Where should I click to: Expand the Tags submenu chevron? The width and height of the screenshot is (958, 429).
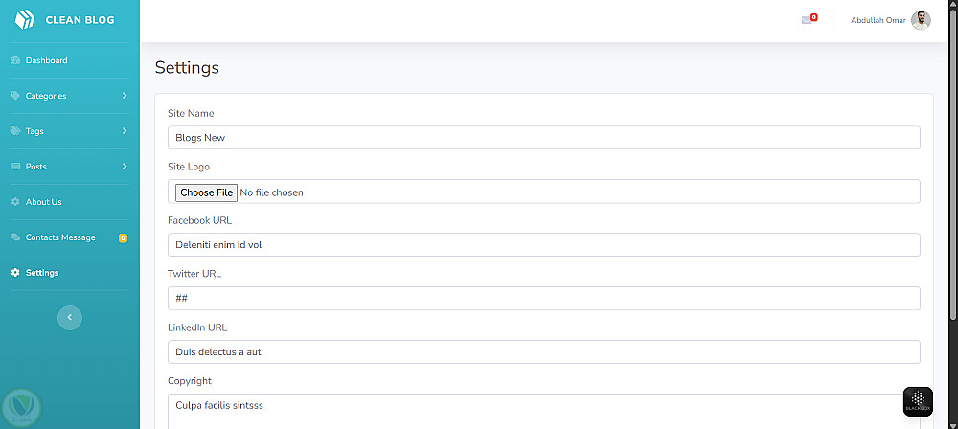[124, 131]
